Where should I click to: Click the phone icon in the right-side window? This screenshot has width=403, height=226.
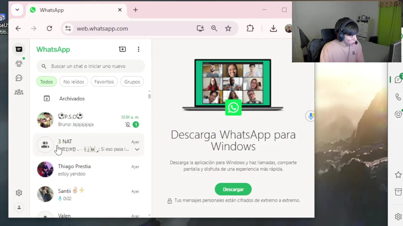(x=398, y=97)
